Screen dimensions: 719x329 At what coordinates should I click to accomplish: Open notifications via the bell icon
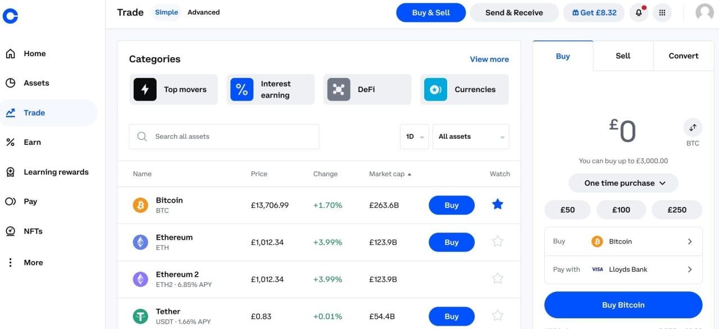pyautogui.click(x=638, y=12)
